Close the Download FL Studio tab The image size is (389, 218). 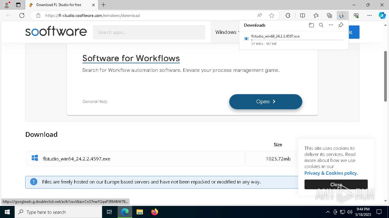(x=93, y=5)
